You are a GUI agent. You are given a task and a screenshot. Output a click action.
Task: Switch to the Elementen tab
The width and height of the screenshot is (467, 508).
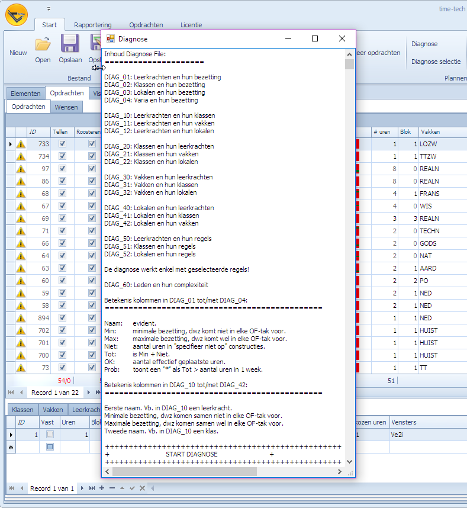click(x=25, y=94)
